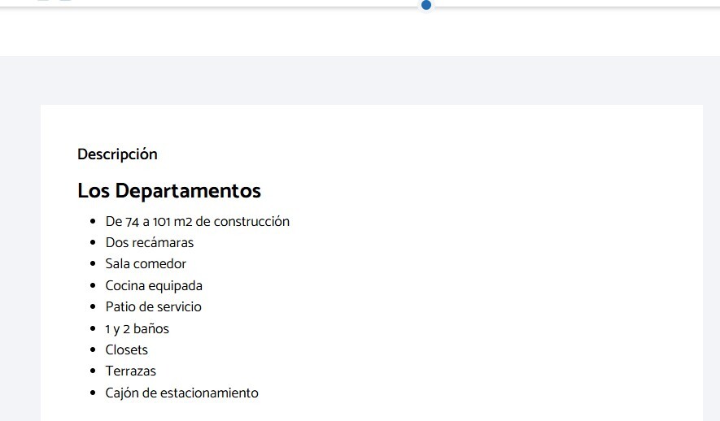Click the 'Closets' list item
This screenshot has height=421, width=720.
[x=127, y=350]
